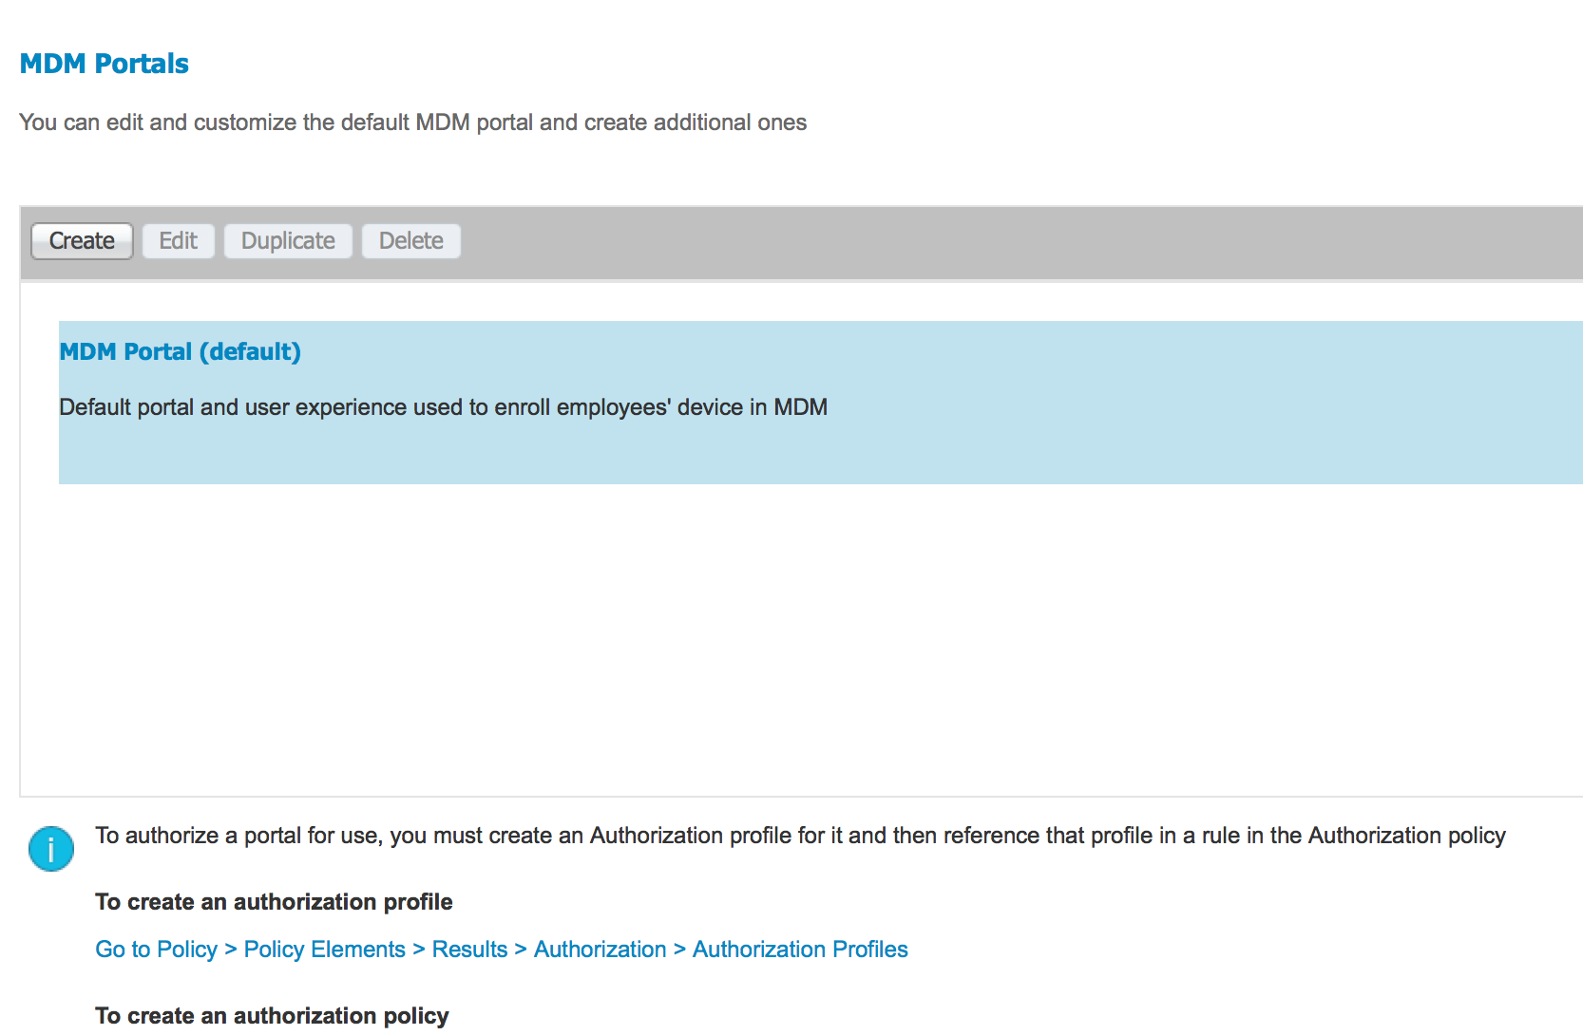Screen dimensions: 1583x1035
Task: Open the Policy Elements link
Action: point(324,950)
